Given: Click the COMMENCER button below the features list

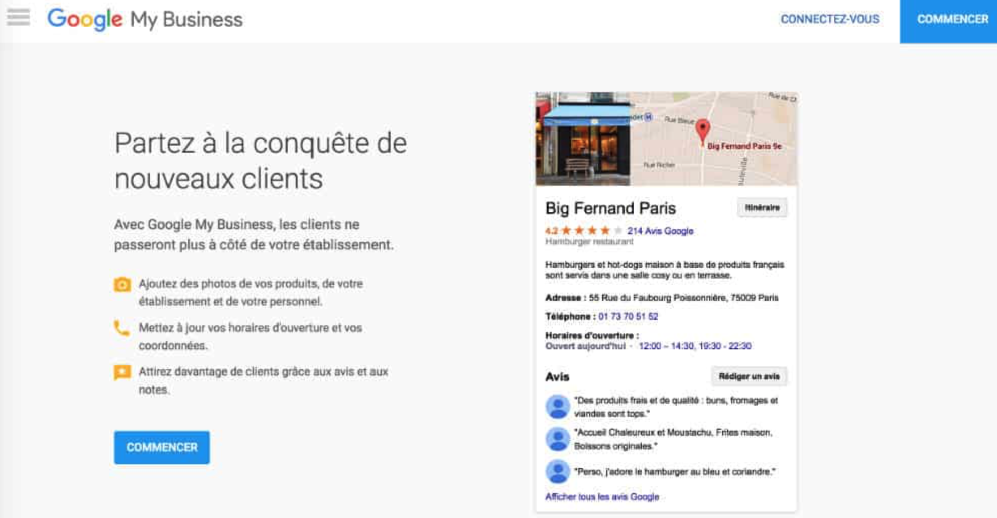Looking at the screenshot, I should tap(162, 447).
